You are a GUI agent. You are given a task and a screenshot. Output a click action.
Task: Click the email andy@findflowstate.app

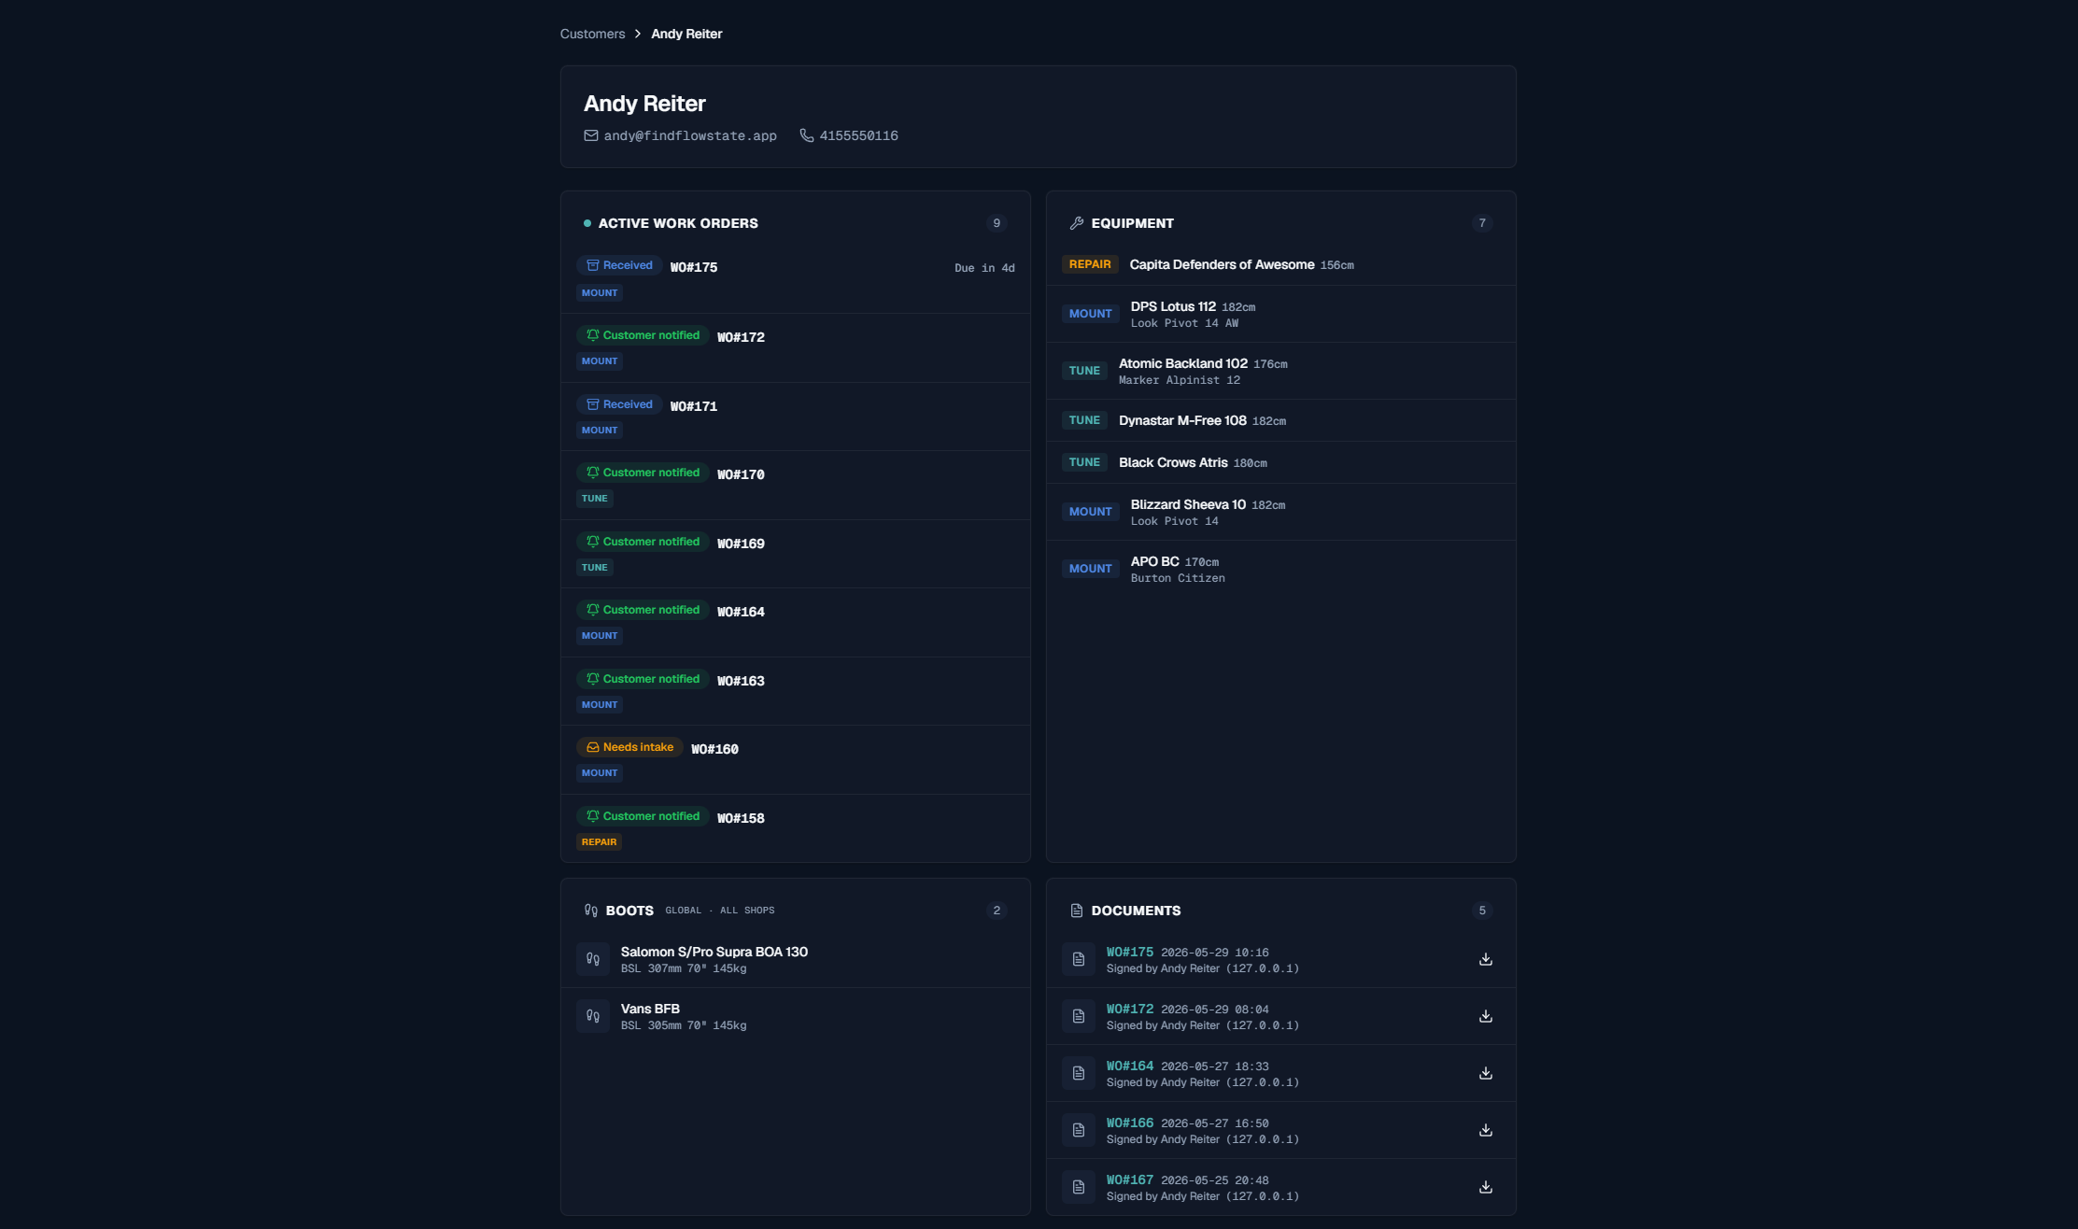690,136
